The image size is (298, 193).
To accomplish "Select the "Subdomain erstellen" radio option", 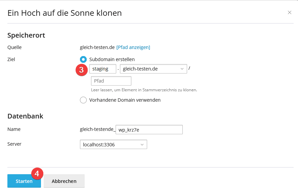I will coord(83,59).
